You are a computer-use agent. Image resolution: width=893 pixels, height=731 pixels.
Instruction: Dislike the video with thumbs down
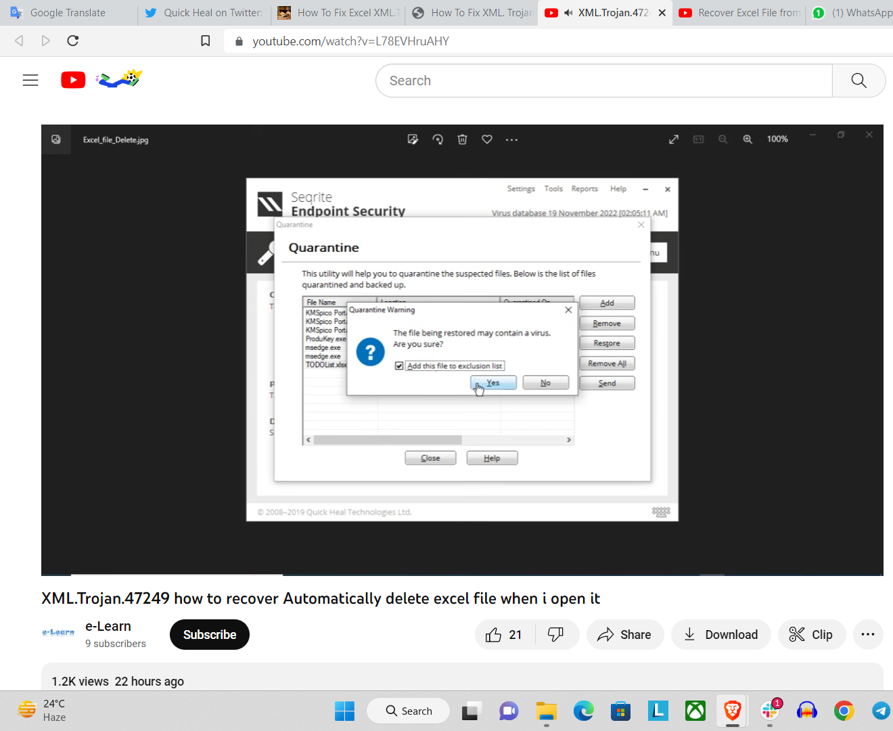point(556,634)
